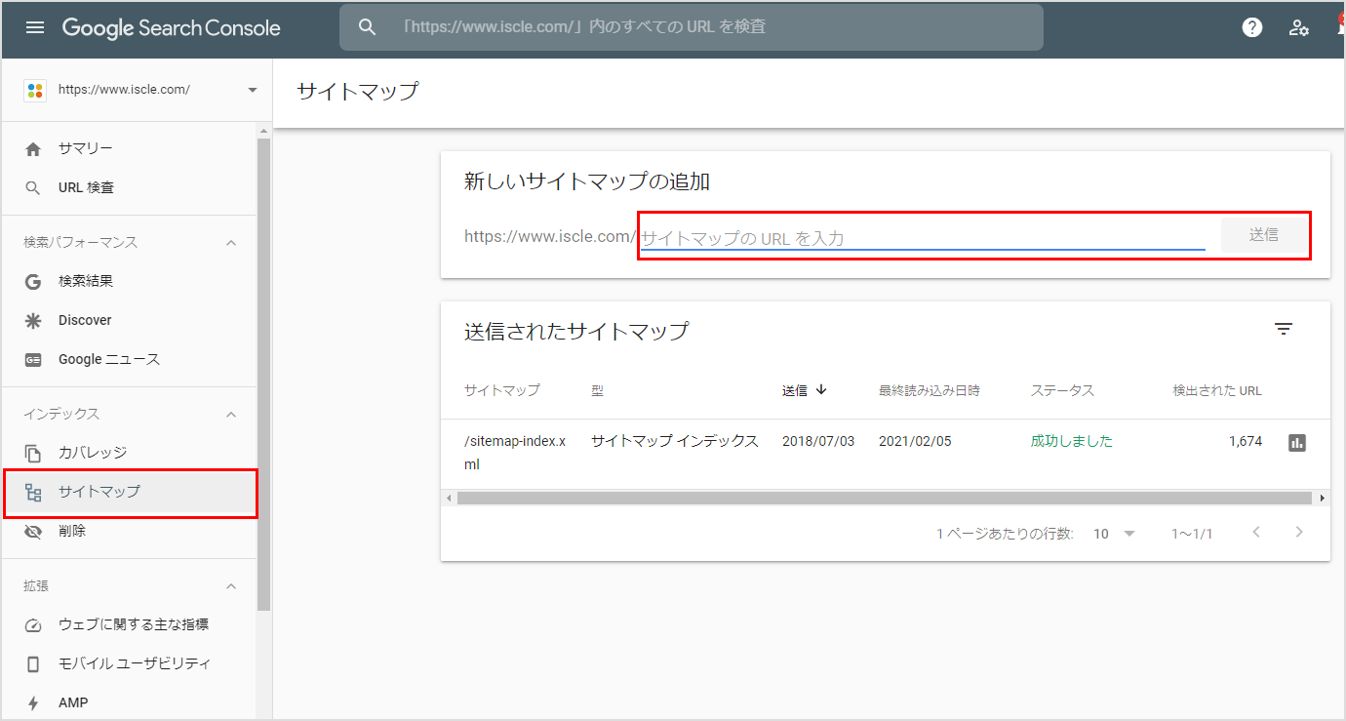Viewport: 1346px width, 721px height.
Task: Click the crossed-eye icon beside 削除
Action: point(33,532)
